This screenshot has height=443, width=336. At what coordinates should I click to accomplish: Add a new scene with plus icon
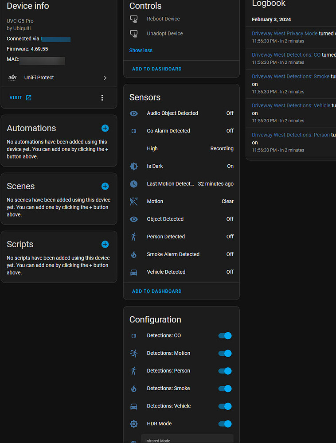[105, 186]
